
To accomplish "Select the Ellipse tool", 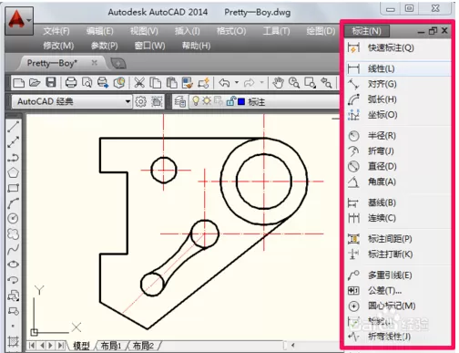I will coord(13,265).
